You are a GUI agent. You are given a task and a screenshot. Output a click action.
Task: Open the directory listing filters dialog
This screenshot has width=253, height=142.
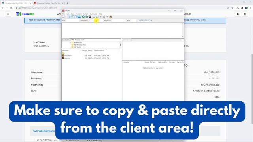(x=101, y=17)
